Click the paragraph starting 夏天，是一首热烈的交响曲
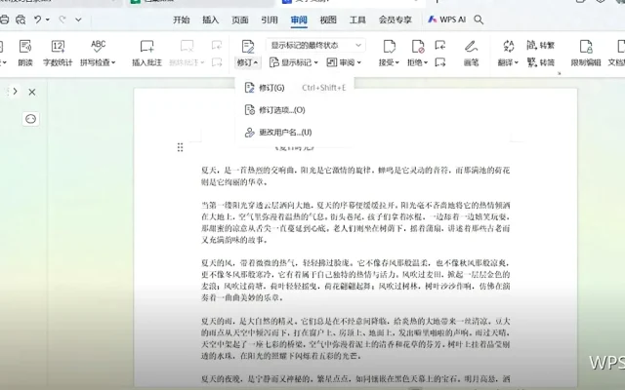 [355, 176]
